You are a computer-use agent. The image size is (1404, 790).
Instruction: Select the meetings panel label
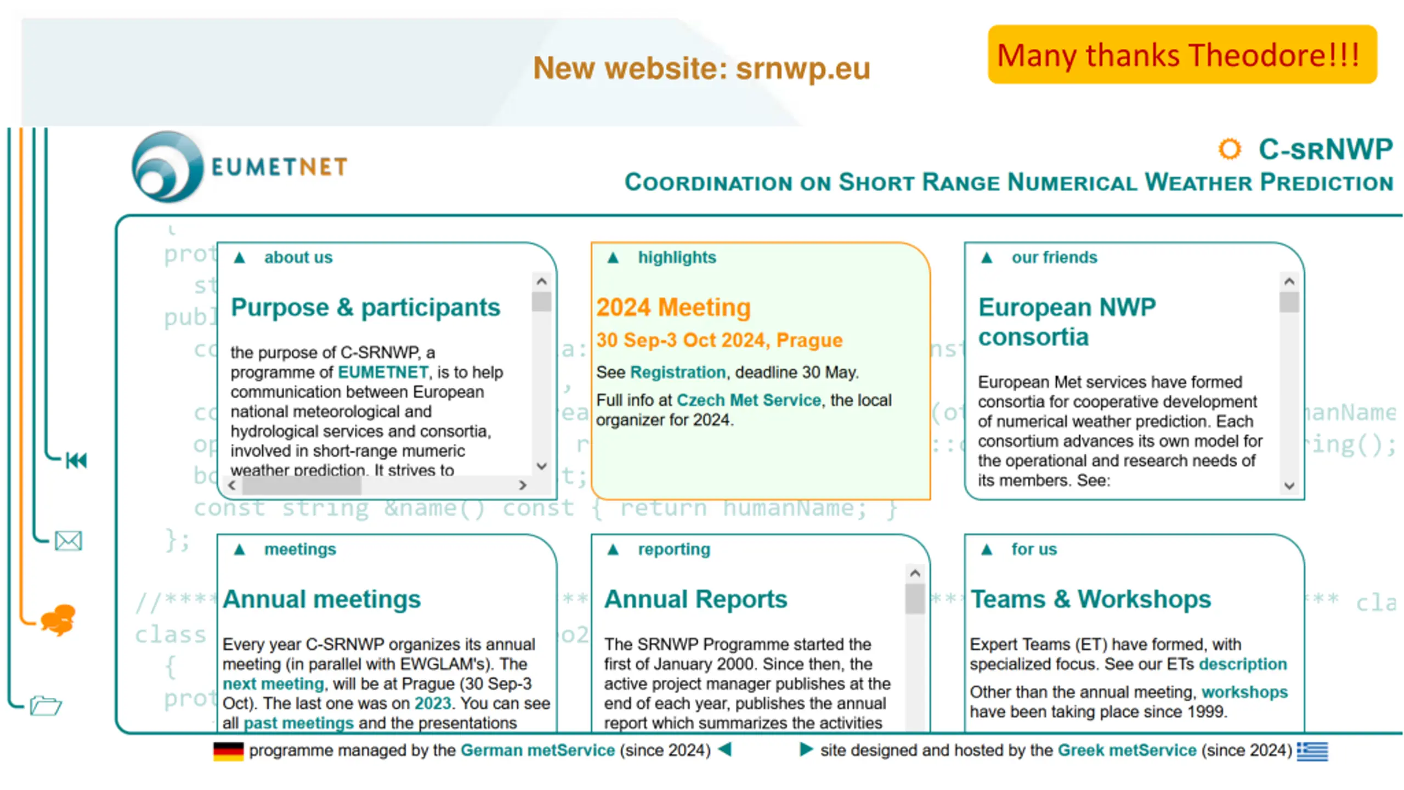pos(300,550)
